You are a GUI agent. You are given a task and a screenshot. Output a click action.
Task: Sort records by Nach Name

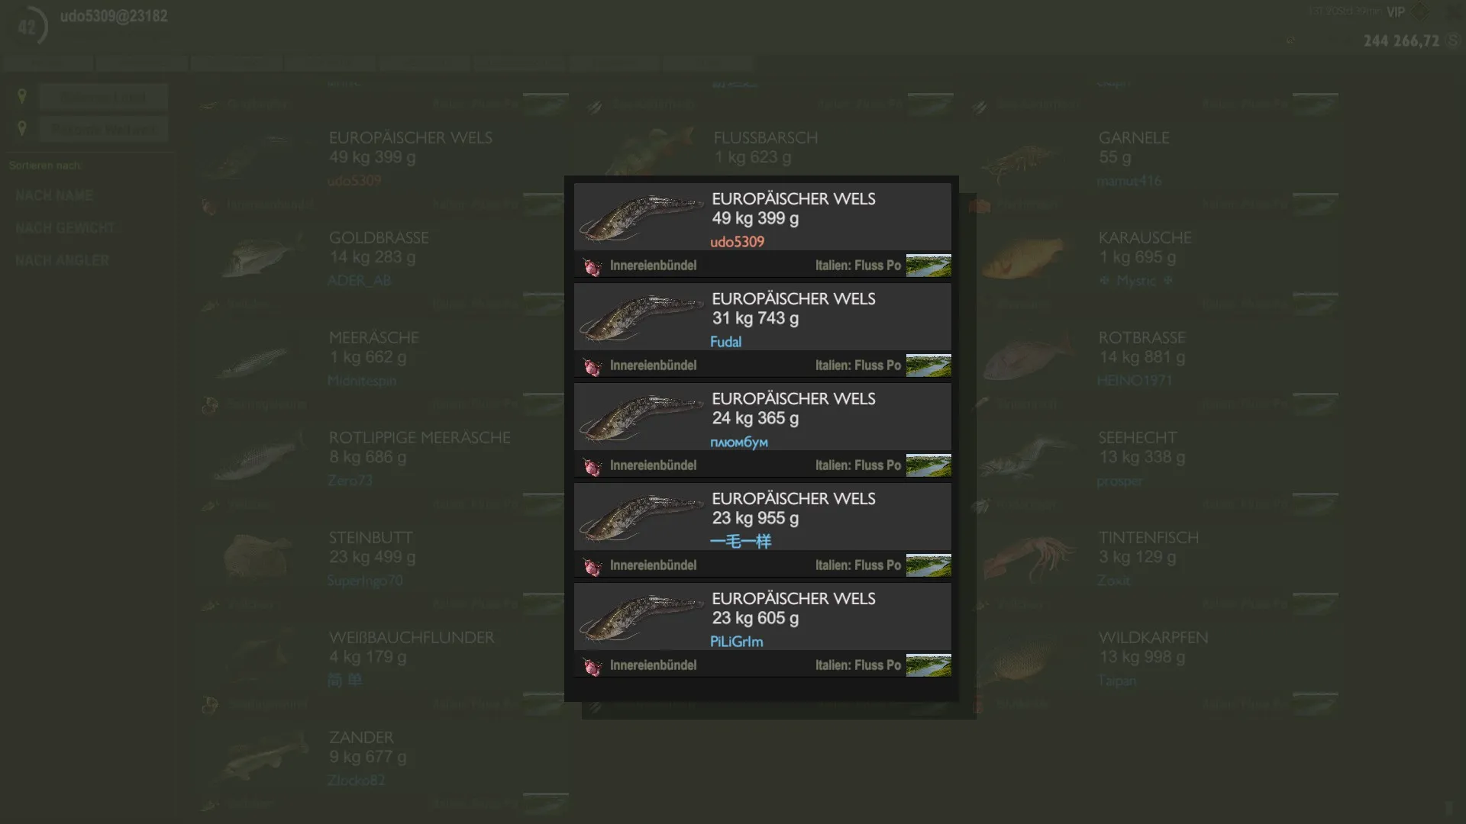54,196
